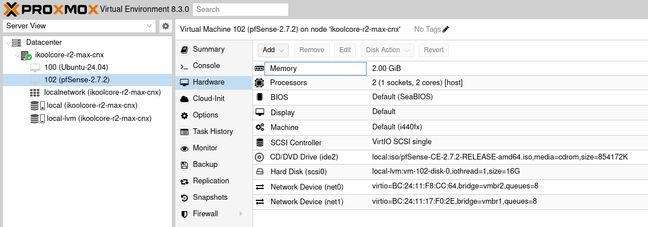
Task: Go to the Cloud-Init tab
Action: tap(214, 99)
